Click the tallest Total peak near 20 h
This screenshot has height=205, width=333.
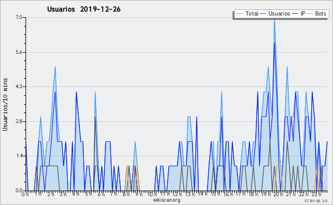[x=274, y=20]
